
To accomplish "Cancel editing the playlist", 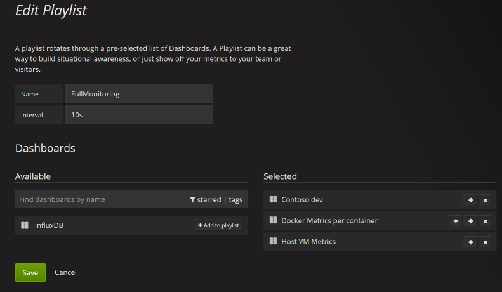I will 65,272.
